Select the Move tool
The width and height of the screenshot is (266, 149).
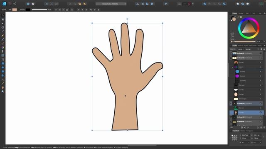point(2,15)
